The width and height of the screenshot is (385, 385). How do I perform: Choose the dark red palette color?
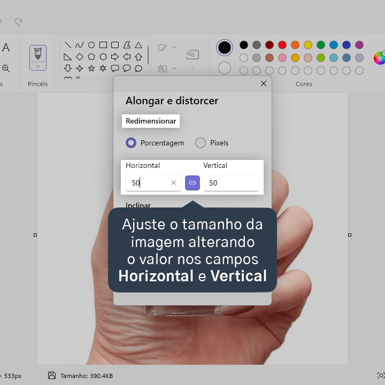pos(269,45)
